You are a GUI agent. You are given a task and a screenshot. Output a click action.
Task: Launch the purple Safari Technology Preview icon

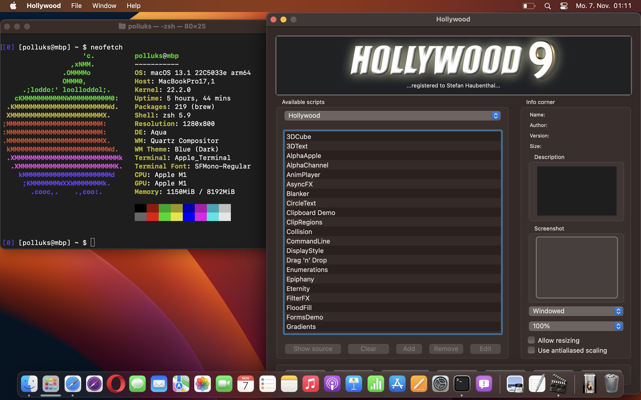[94, 384]
